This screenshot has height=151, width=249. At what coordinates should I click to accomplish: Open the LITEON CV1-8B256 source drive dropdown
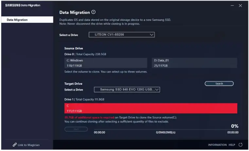[122, 34]
